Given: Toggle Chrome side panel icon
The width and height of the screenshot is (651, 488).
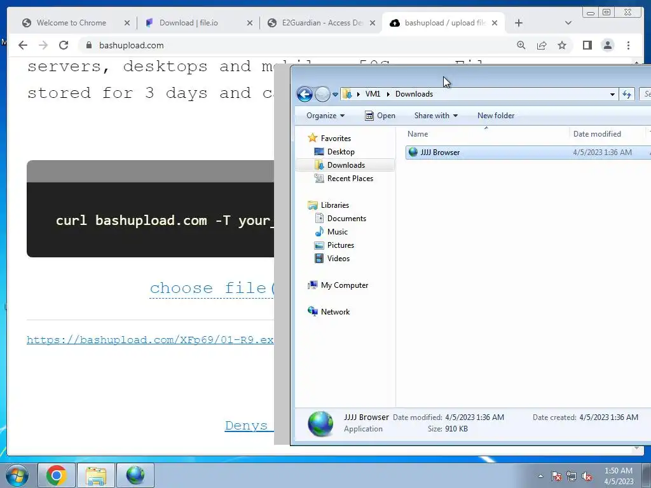Looking at the screenshot, I should coord(587,45).
